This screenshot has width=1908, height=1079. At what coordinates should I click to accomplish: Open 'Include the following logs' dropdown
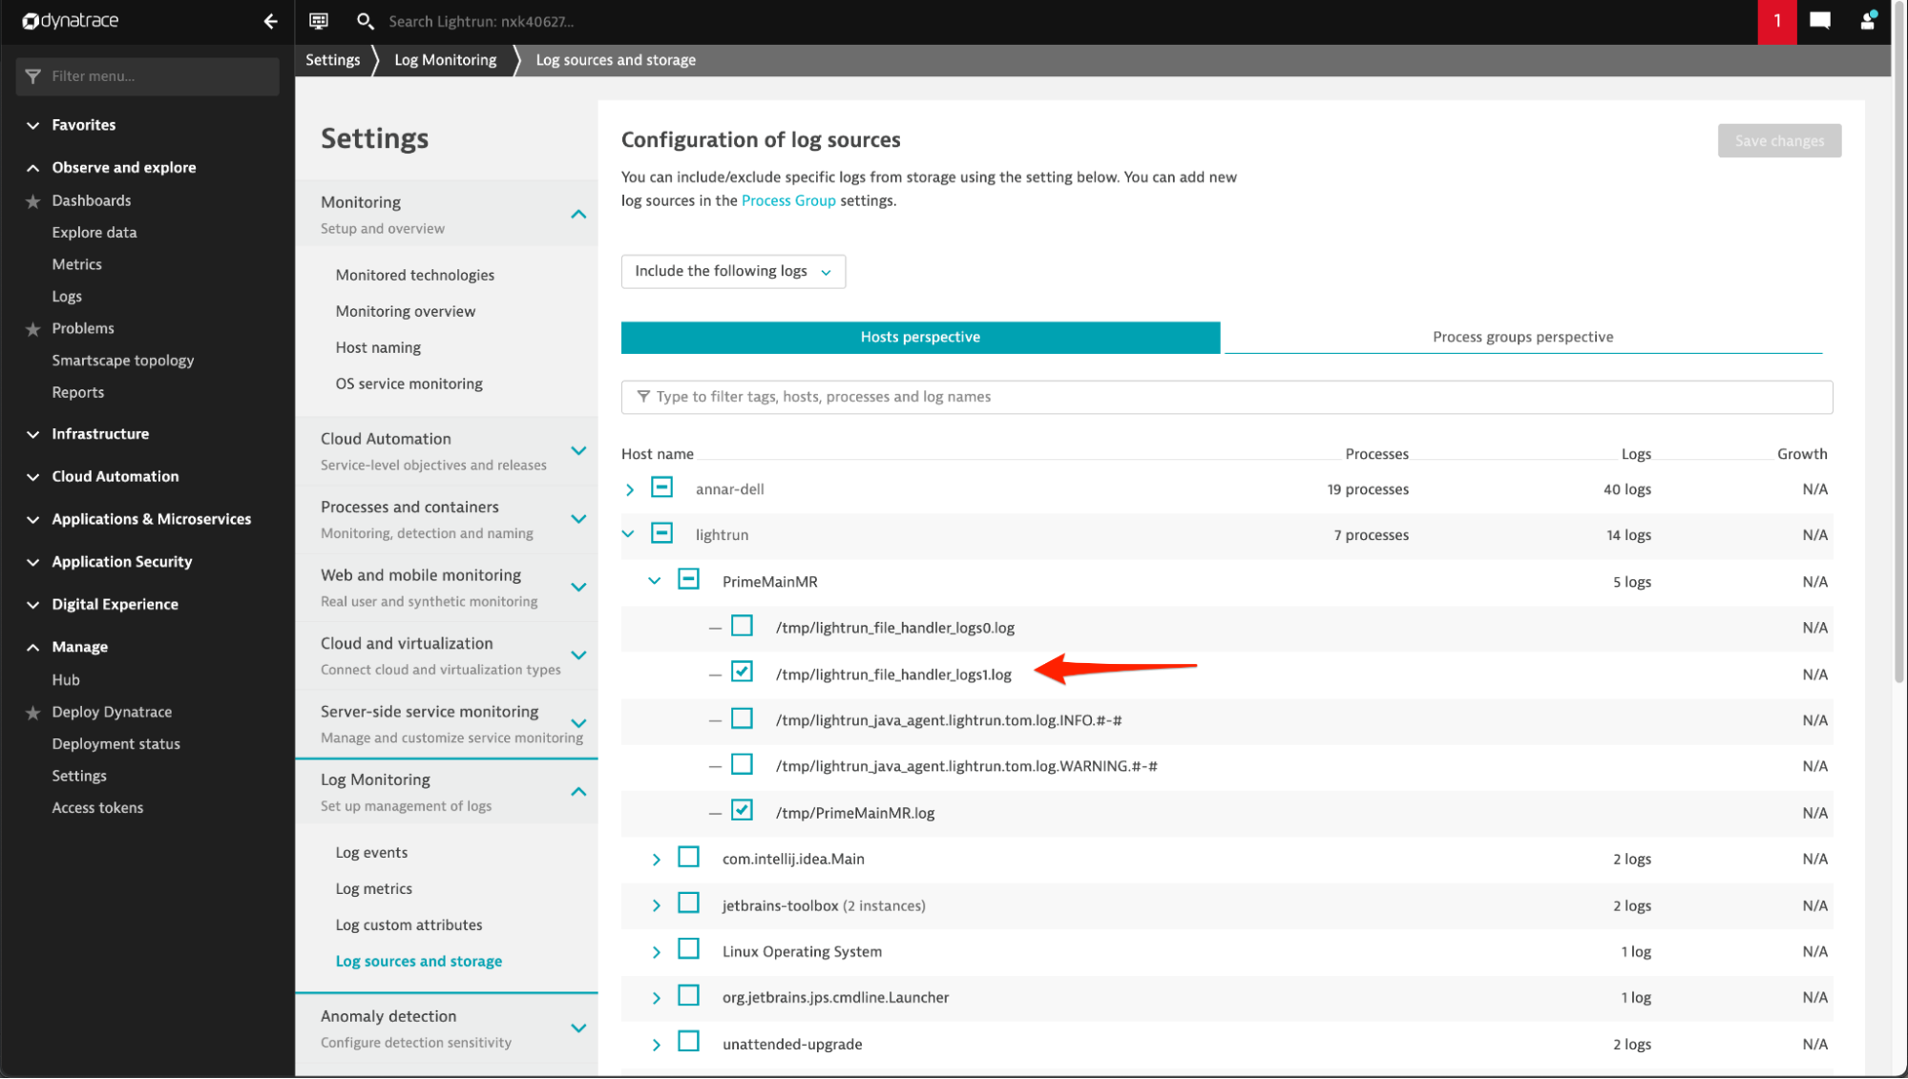click(x=732, y=271)
